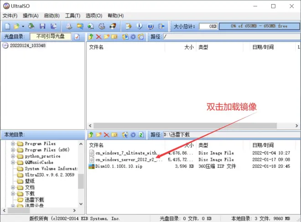This screenshot has height=222, width=301.
Task: Click the Convert image format icon
Action: click(80, 26)
